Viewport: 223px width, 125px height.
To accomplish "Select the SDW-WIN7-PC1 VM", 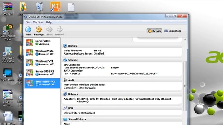I will click(43, 83).
